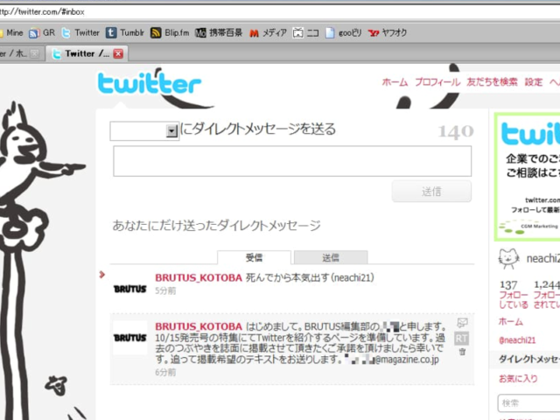Open 友だちを検索 link
The height and width of the screenshot is (420, 560).
click(492, 82)
